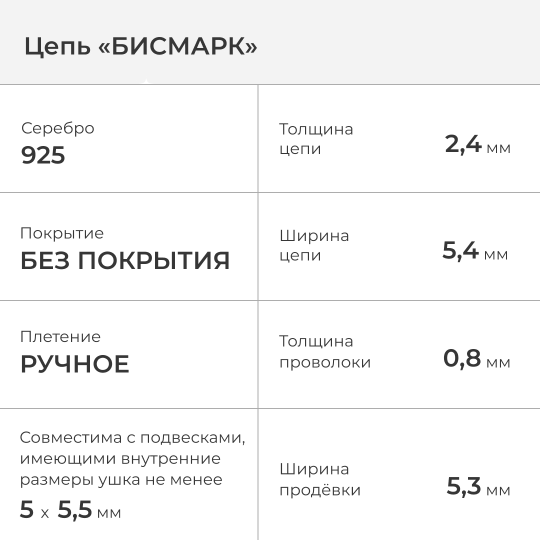Image resolution: width=540 pixels, height=540 pixels.
Task: Click the empty gray header area right of the title
Action: click(400, 42)
